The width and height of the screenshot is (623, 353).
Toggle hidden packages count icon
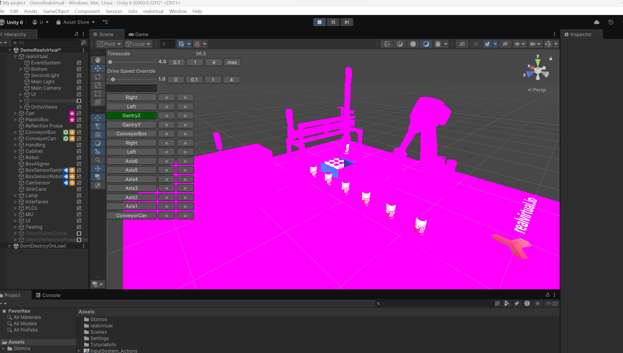552,304
